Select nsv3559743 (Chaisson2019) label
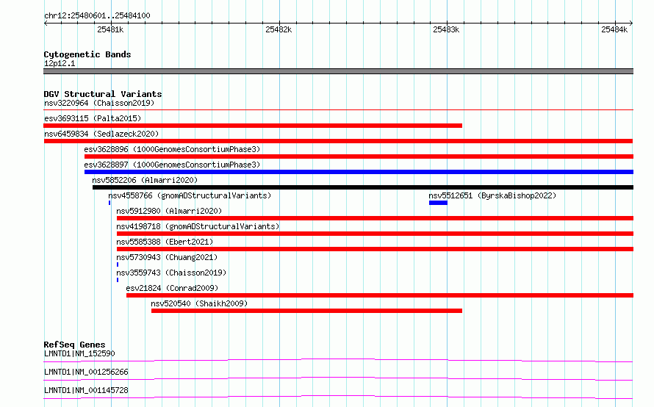654x407 pixels. click(x=171, y=273)
